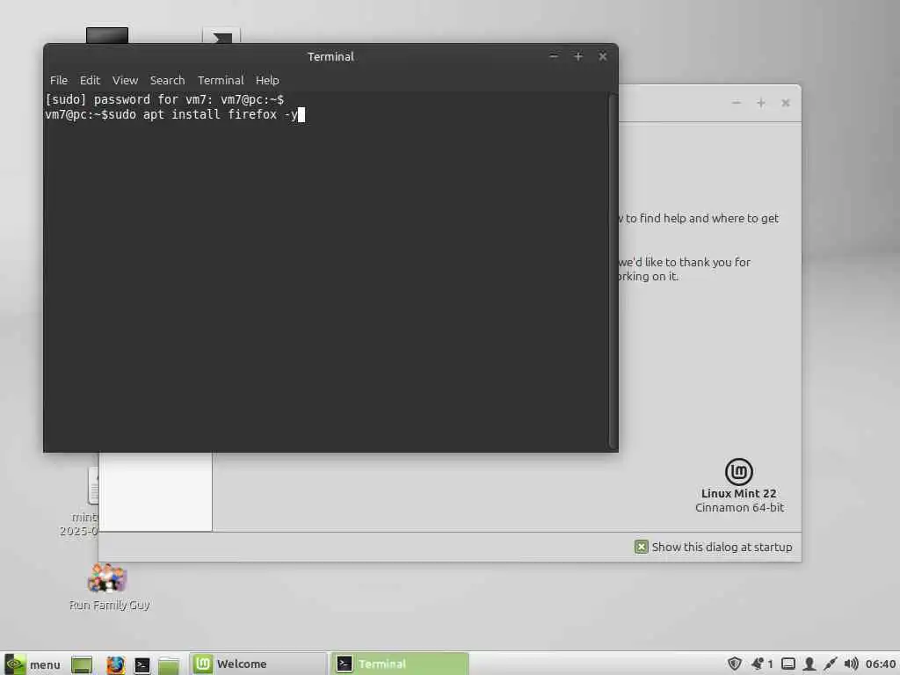Toggle Show this dialog at startup checkbox

tap(641, 547)
